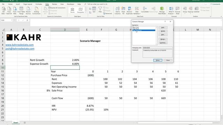Switch to the Insert tab
Viewport: 223px width, 125px height.
pos(18,4)
